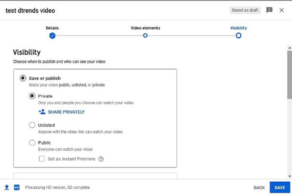
Task: Click the Visibility step circle
Action: (x=238, y=36)
